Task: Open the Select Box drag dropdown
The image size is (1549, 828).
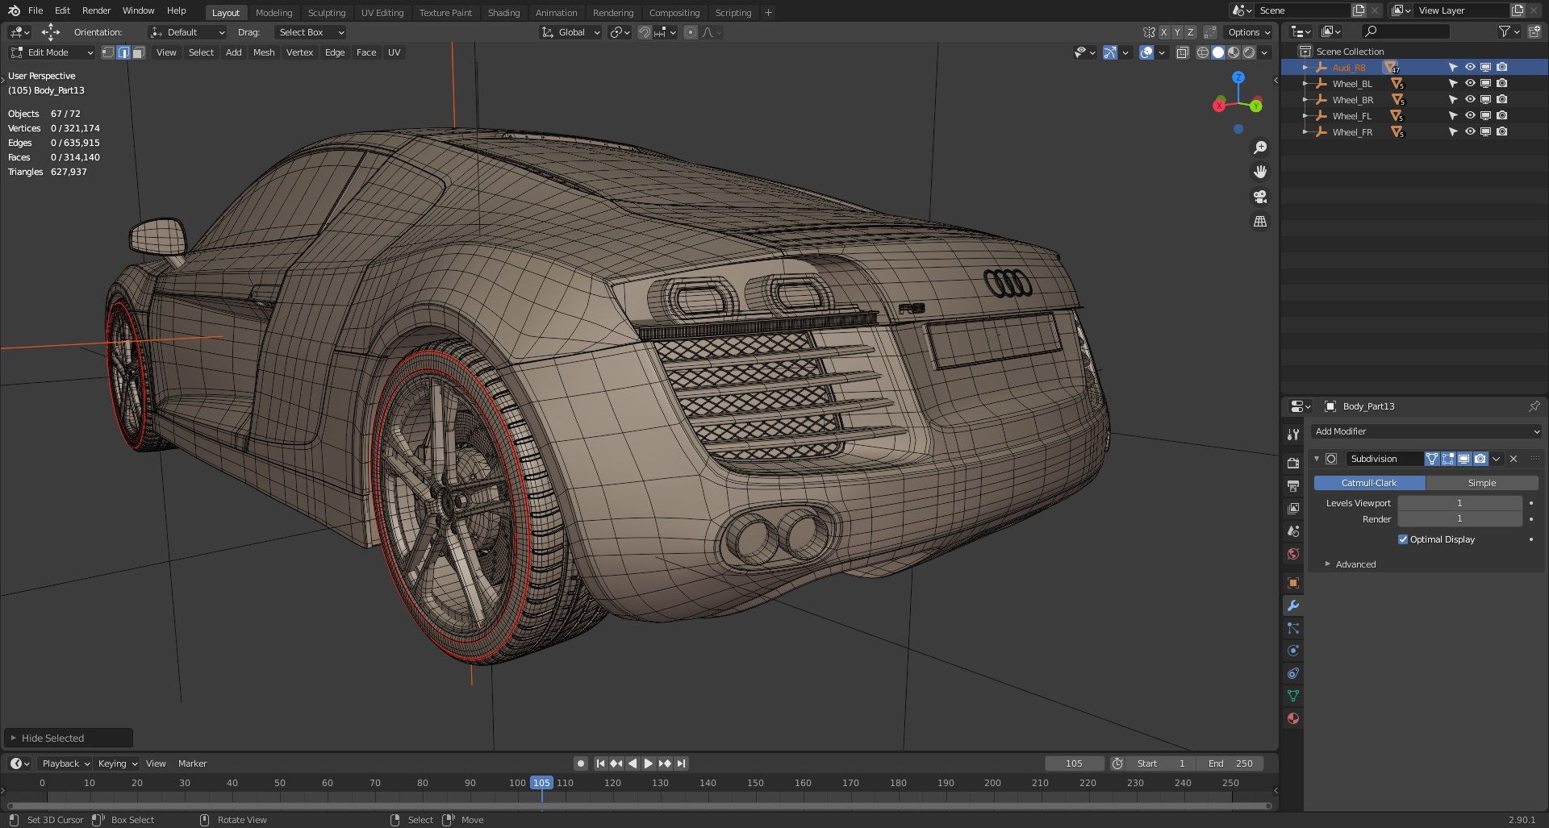Action: pos(311,32)
